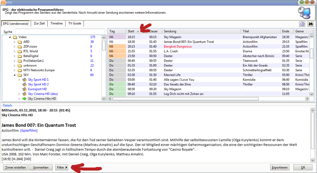Collapse the Video root folder
This screenshot has width=317, height=173.
point(10,37)
